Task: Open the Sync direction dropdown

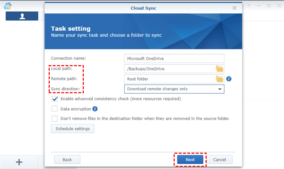Action: click(174, 89)
